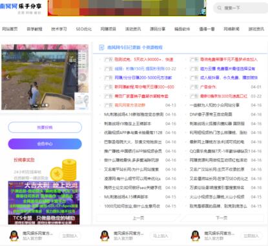Open the SEO优化 nav item
The height and width of the screenshot is (246, 268).
[x=84, y=29]
